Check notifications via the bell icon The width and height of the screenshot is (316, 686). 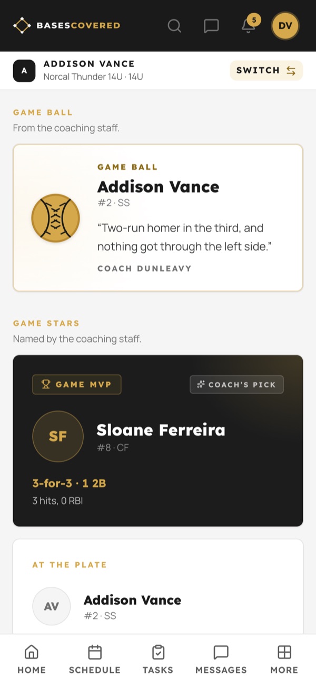(x=248, y=25)
